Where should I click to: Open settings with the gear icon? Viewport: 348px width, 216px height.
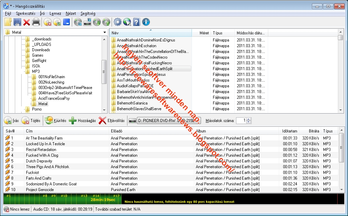pyautogui.click(x=118, y=22)
